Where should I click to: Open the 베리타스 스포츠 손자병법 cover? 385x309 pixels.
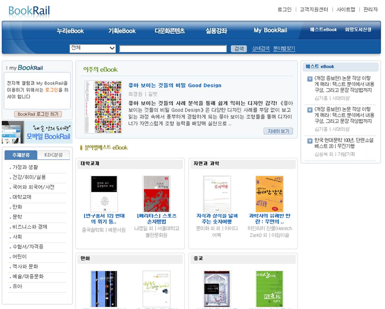coord(156,194)
